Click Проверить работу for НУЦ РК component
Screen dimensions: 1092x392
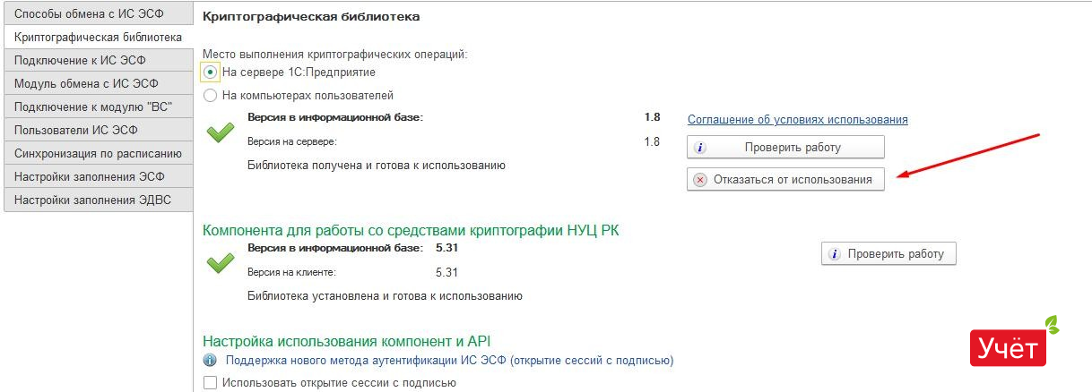tap(888, 254)
